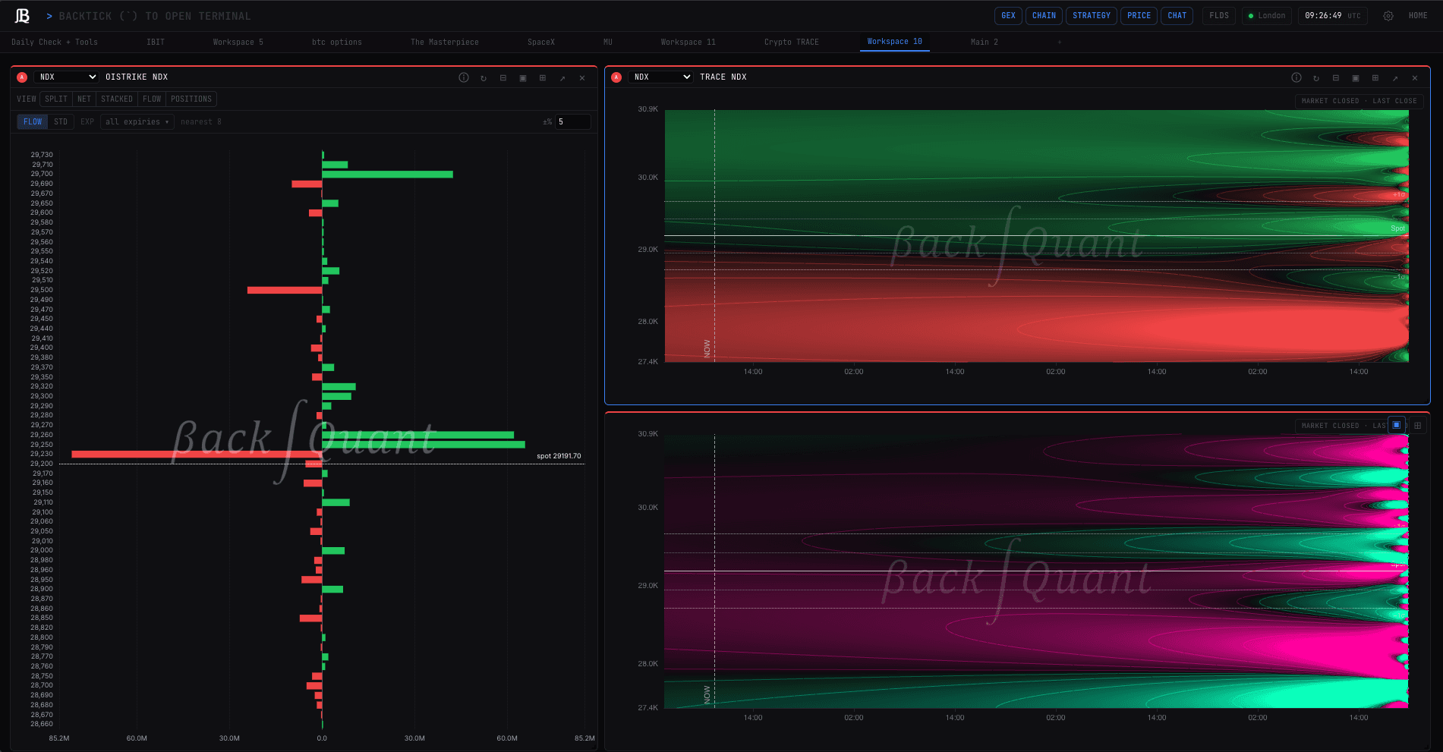Open the STRATEGY panel button

(x=1092, y=16)
